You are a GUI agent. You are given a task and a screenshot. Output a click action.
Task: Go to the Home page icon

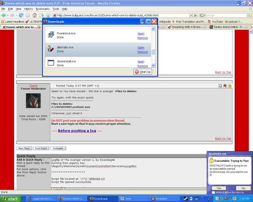[x=34, y=15]
